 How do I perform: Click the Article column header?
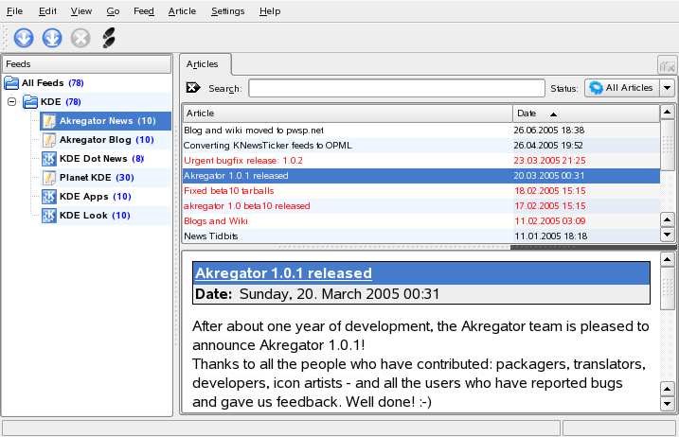point(347,114)
